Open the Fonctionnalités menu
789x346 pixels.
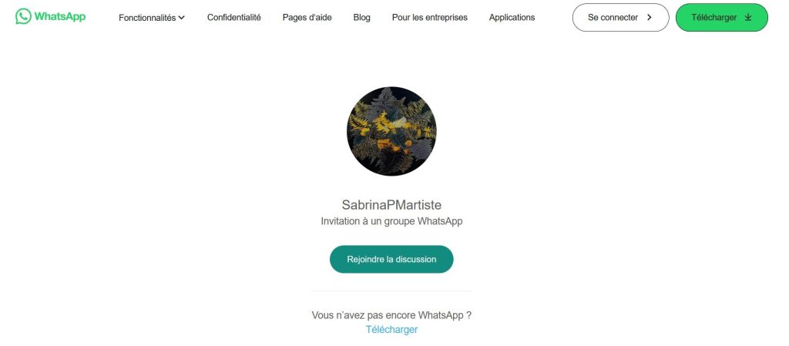pyautogui.click(x=152, y=18)
